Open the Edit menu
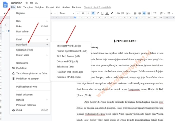This screenshot has height=121, width=175. click(x=19, y=7)
